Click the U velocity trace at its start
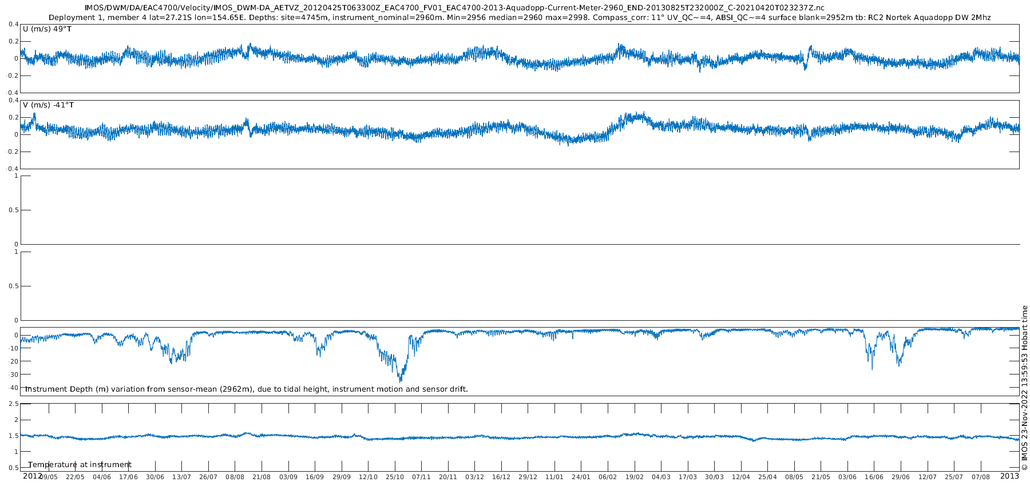 point(22,54)
